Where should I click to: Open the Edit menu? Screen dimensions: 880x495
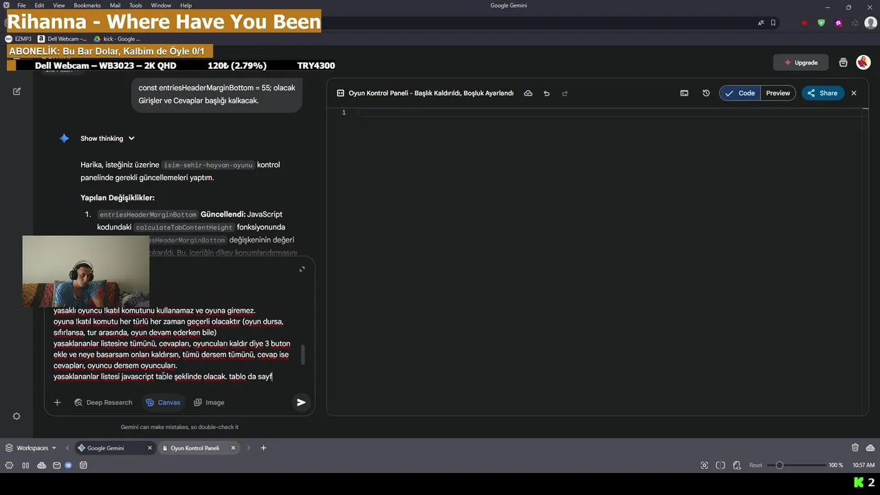pos(39,5)
